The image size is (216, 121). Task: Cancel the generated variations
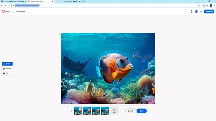(x=130, y=111)
